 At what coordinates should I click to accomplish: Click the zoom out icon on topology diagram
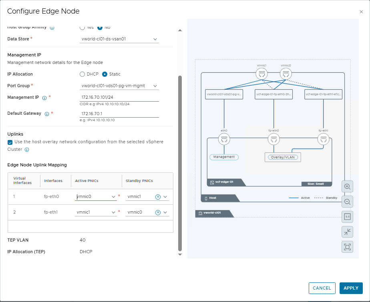pos(347,202)
